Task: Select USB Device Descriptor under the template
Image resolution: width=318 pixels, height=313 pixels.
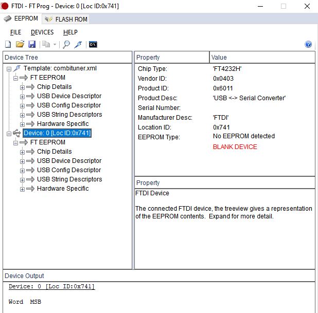Action: click(x=69, y=96)
